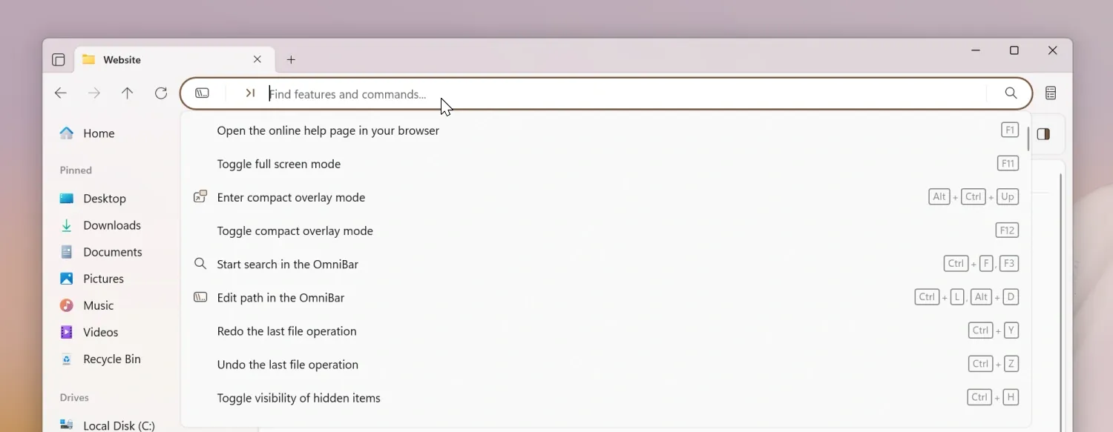Collapse the Pinned section
This screenshot has height=432, width=1113.
coord(75,170)
